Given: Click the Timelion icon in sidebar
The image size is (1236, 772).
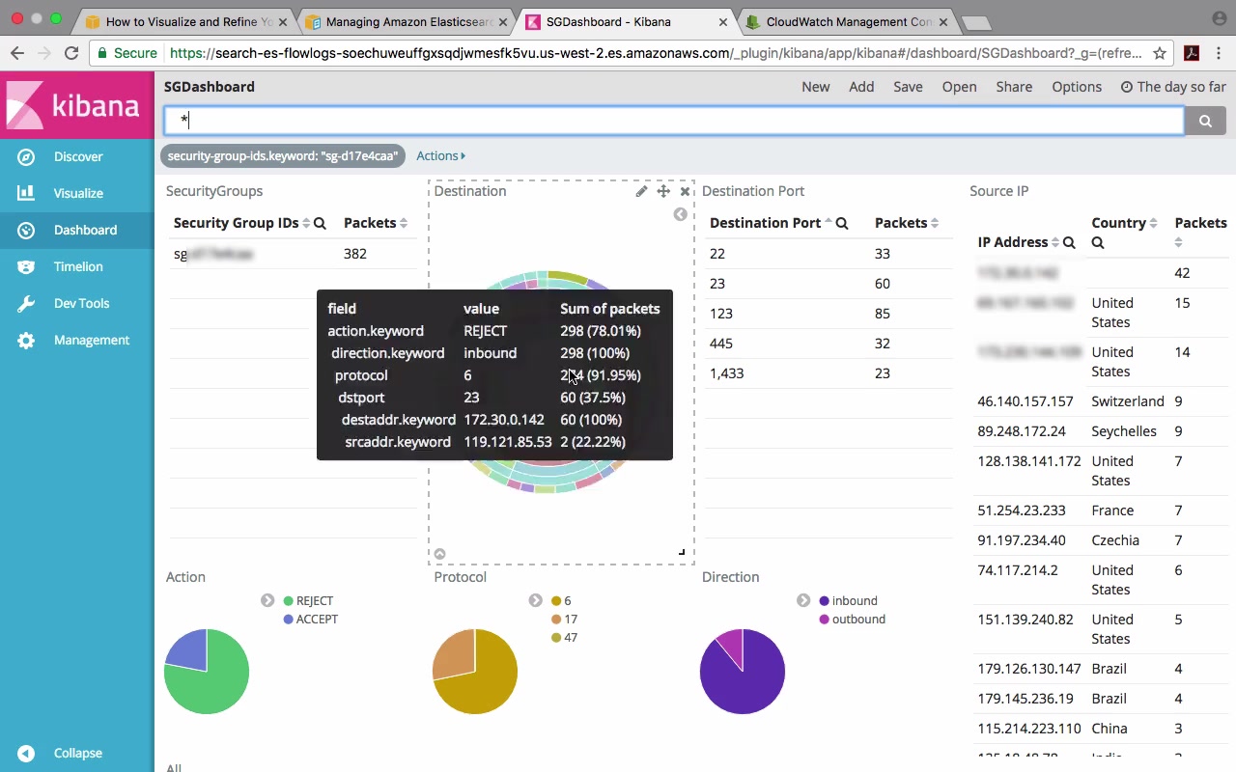Looking at the screenshot, I should (26, 266).
